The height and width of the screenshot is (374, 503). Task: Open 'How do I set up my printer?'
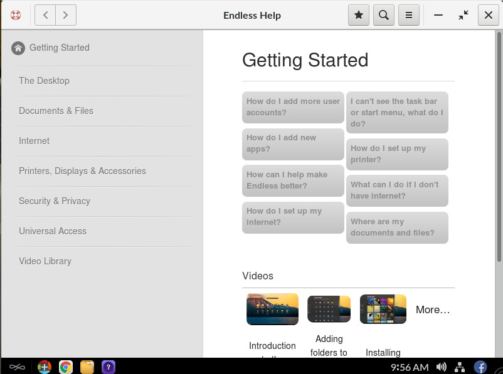point(397,154)
